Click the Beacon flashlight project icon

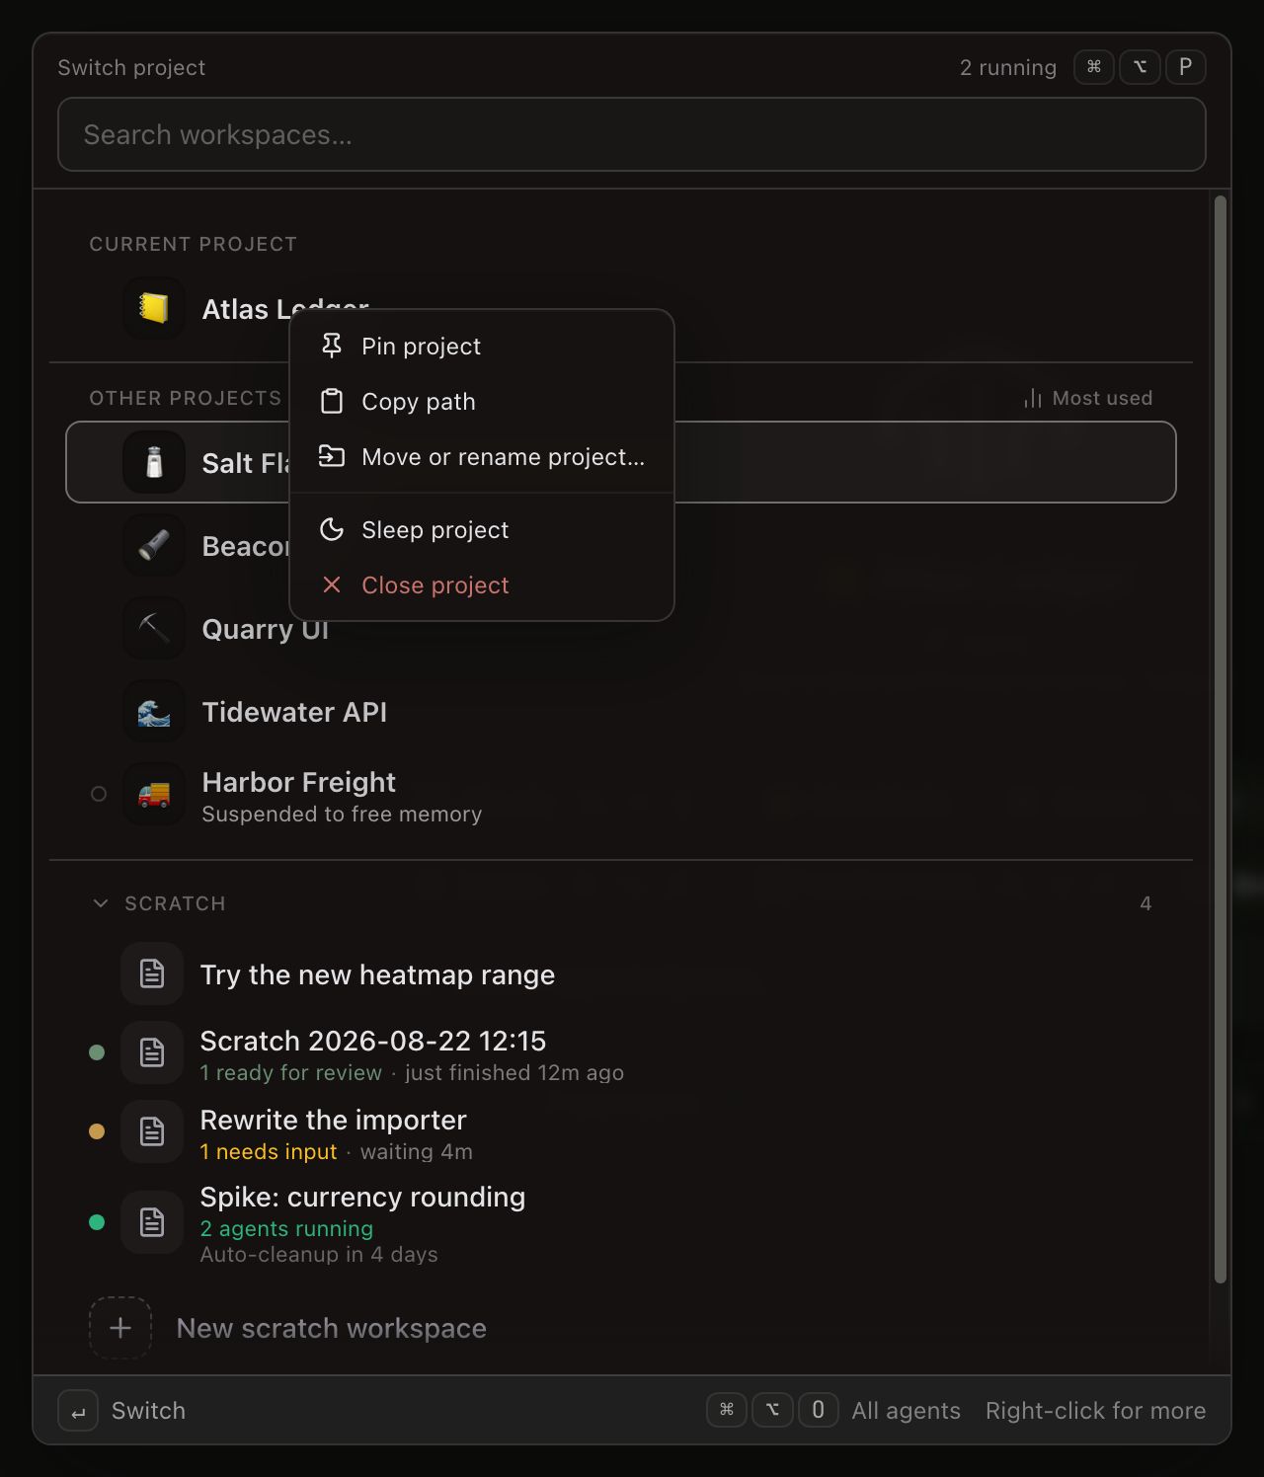pos(154,545)
